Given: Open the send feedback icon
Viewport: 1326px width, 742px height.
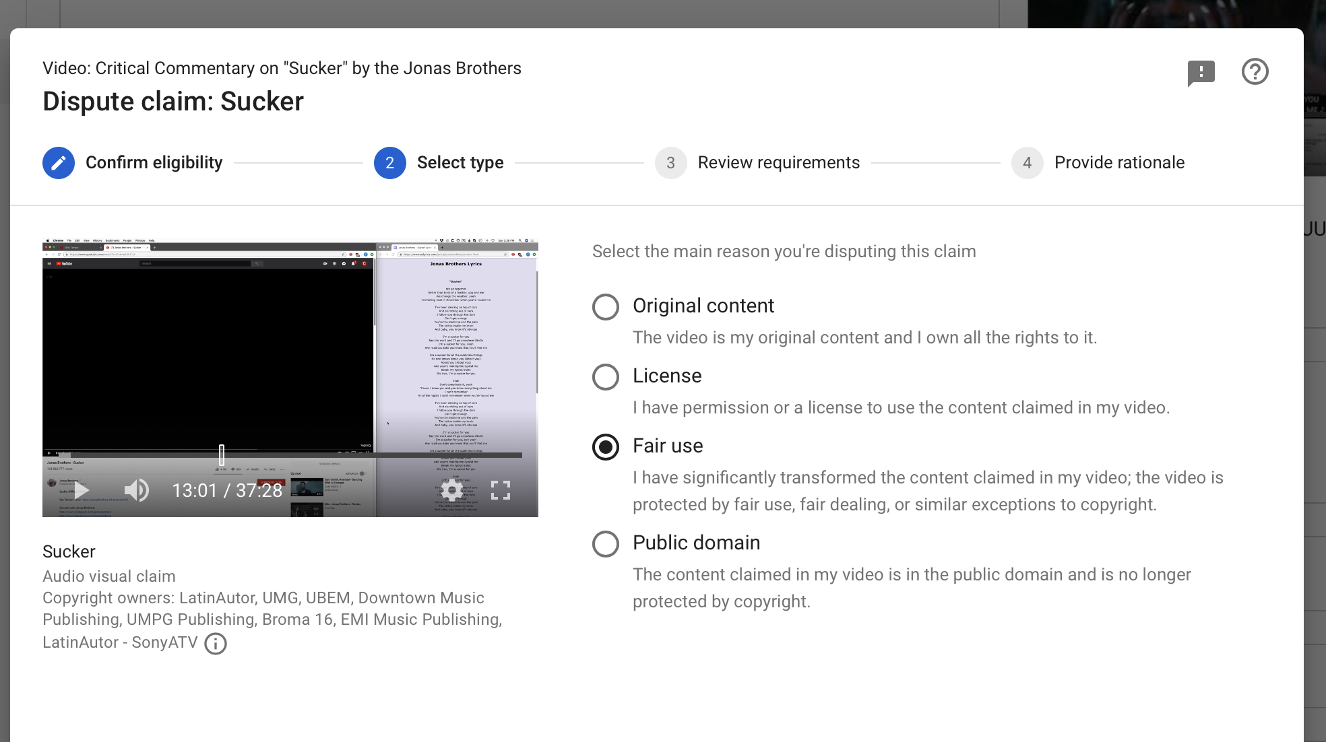Looking at the screenshot, I should (x=1201, y=72).
